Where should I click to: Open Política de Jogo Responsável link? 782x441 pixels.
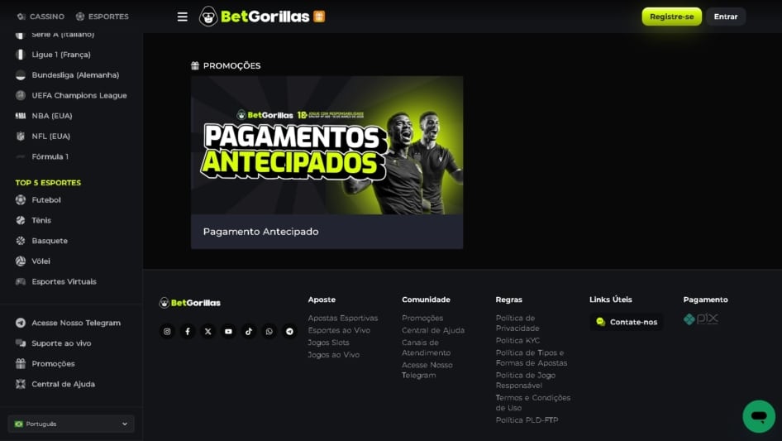tap(525, 380)
